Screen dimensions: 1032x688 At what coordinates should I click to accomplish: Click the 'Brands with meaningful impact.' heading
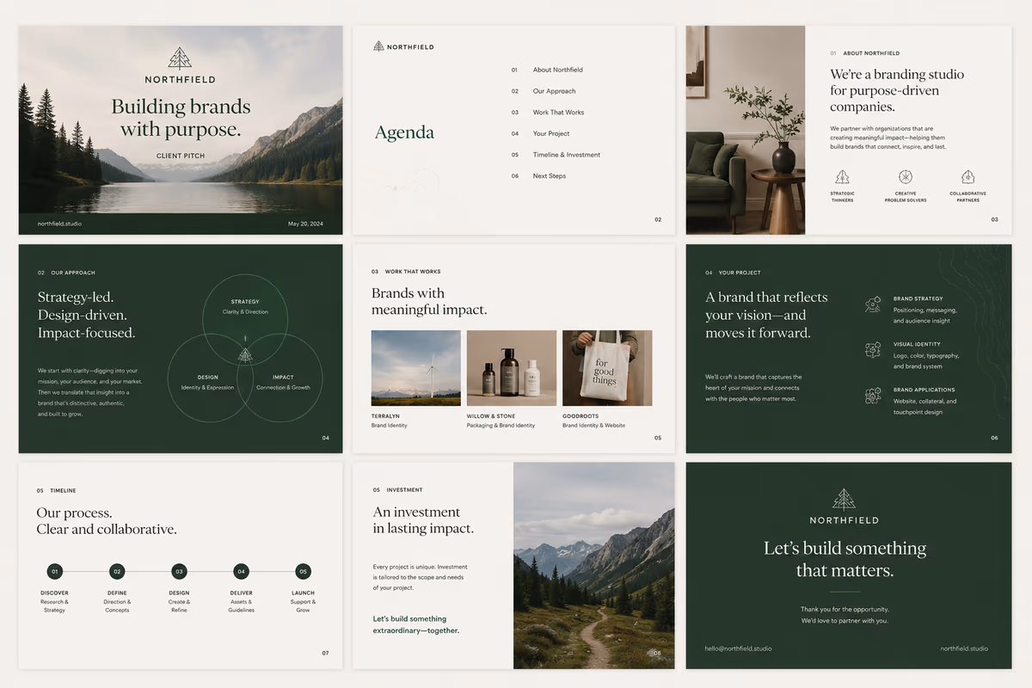(x=429, y=301)
